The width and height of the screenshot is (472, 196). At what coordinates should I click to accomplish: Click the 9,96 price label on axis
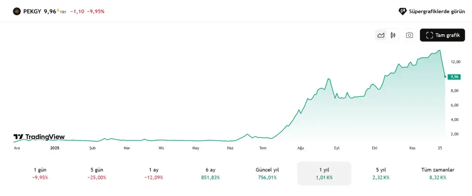(x=454, y=76)
